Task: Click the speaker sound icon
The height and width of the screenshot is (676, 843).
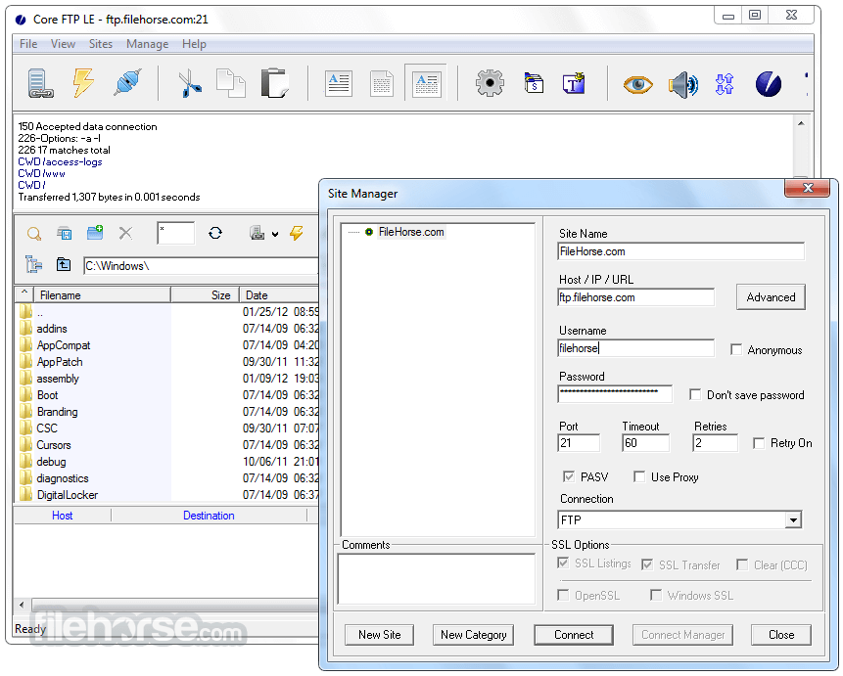Action: pyautogui.click(x=682, y=84)
